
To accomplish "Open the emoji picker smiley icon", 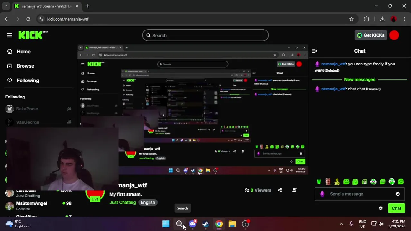I will pos(398,194).
